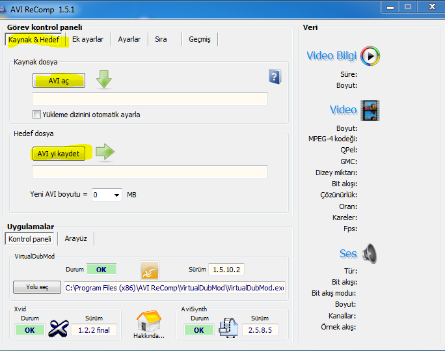Select the Sıra tab

(x=161, y=40)
